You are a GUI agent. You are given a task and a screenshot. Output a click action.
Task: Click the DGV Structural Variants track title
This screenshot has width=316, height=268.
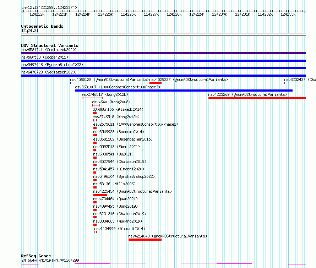pyautogui.click(x=50, y=45)
